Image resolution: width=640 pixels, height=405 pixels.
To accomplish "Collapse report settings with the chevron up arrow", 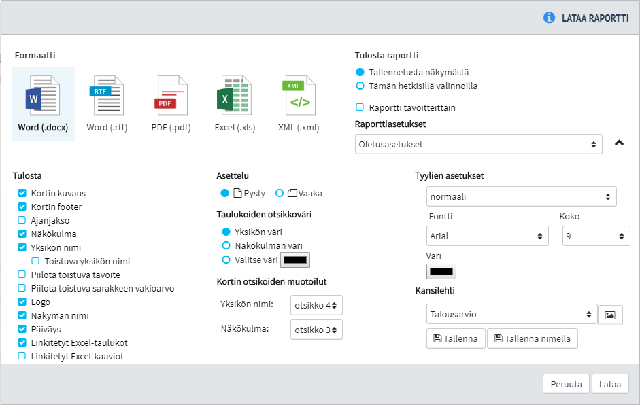I will [x=619, y=143].
